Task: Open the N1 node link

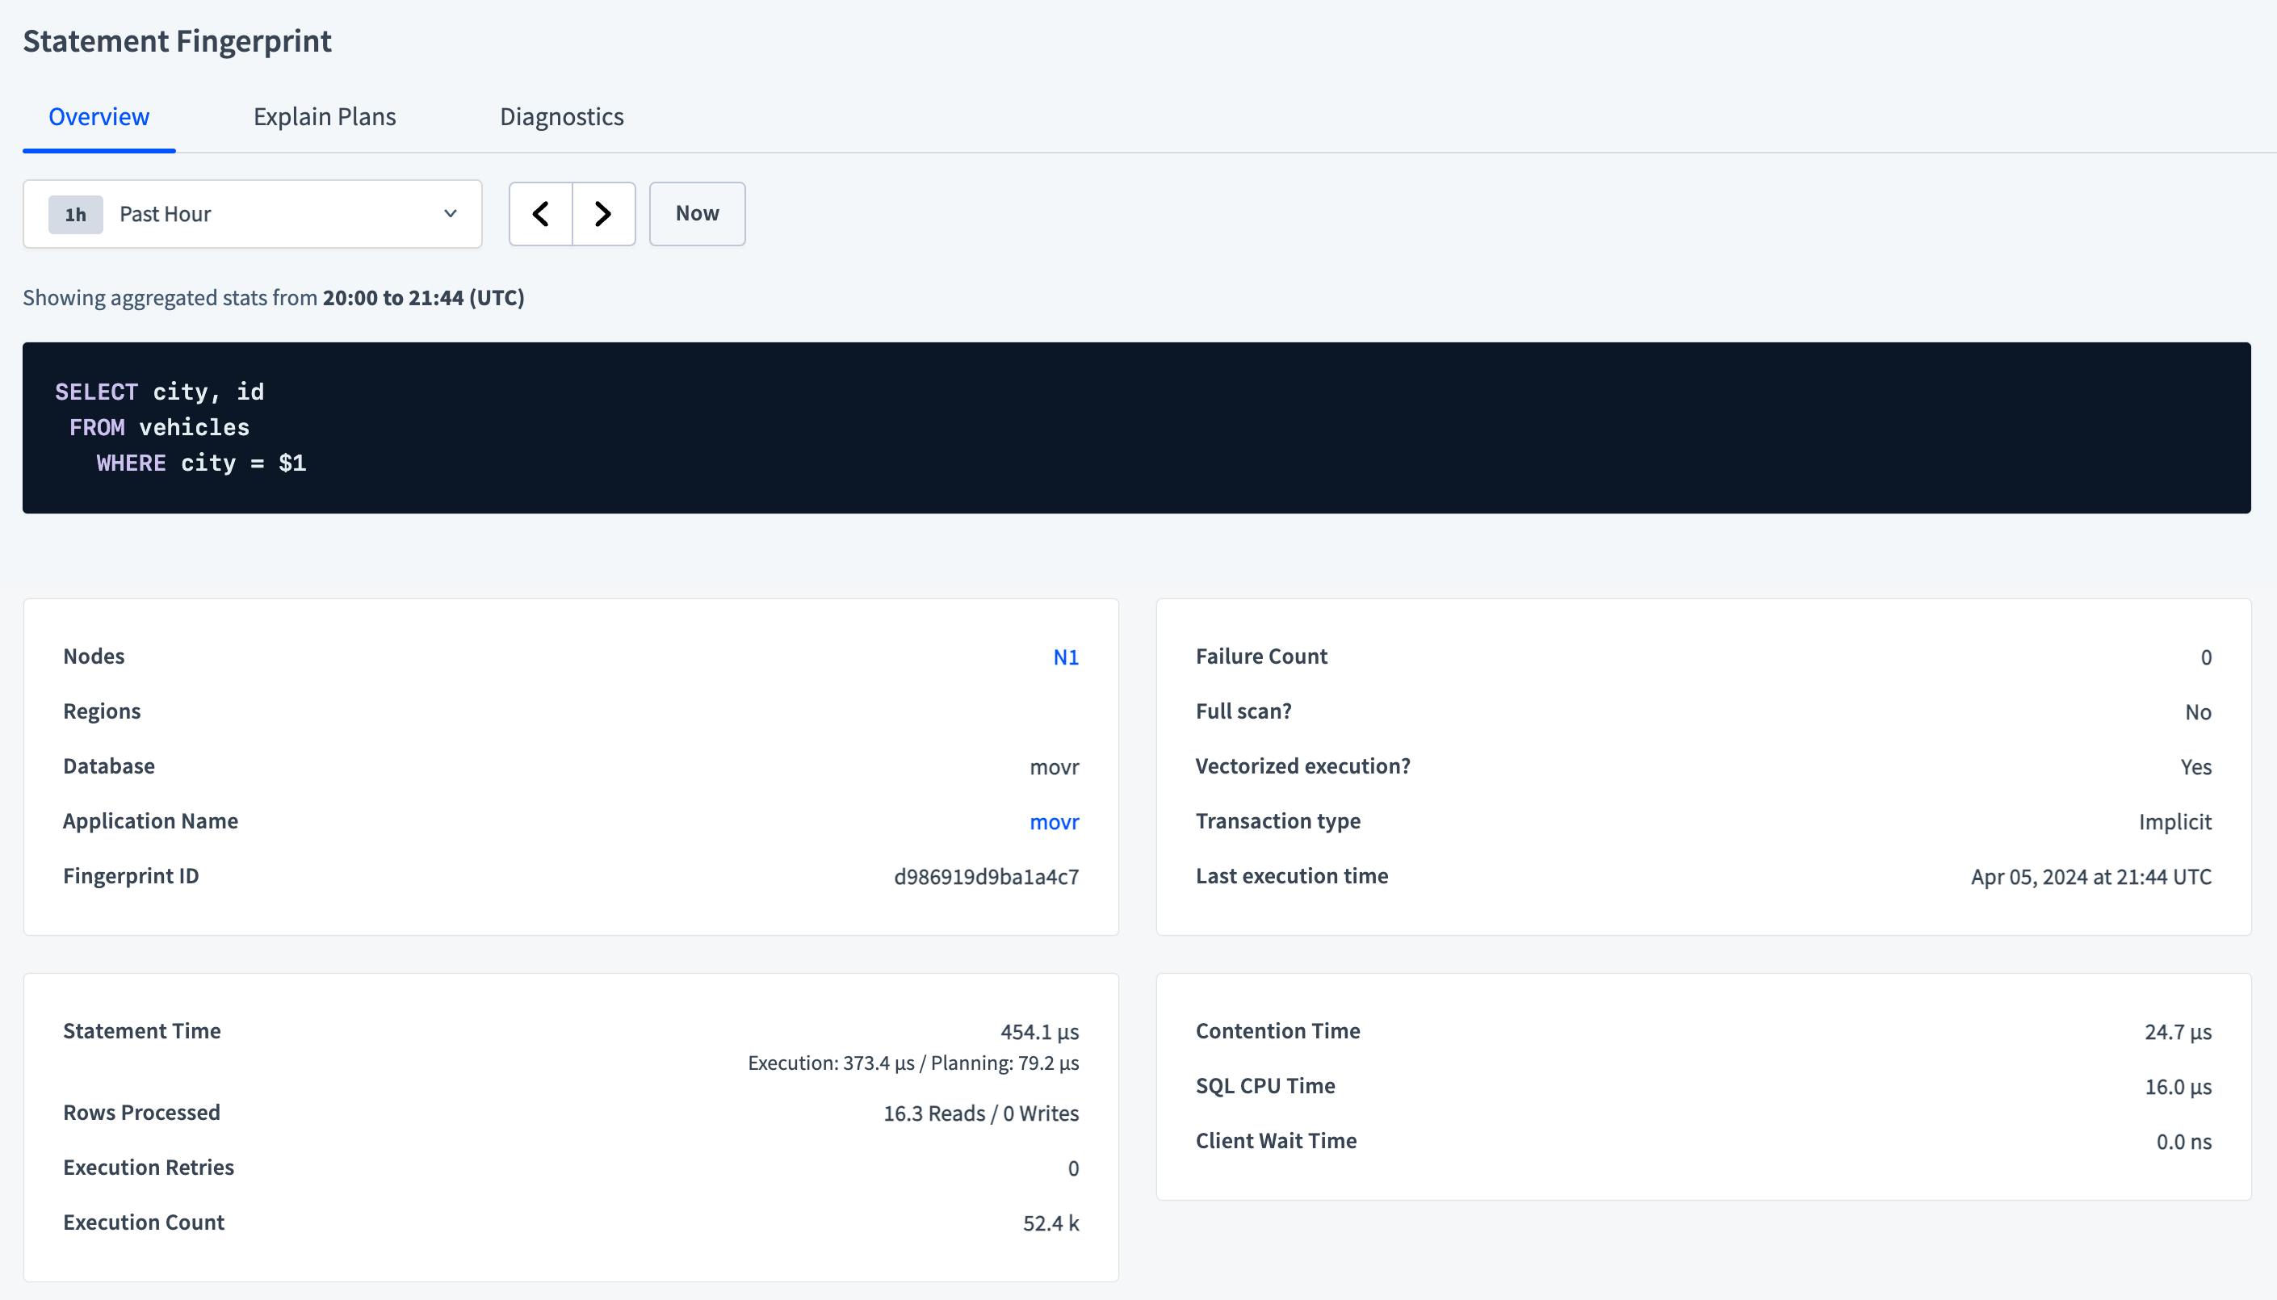Action: tap(1066, 657)
